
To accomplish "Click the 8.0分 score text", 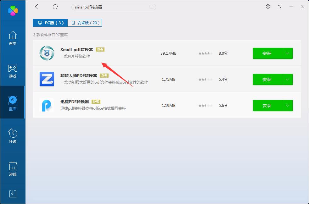I will 223,53.
